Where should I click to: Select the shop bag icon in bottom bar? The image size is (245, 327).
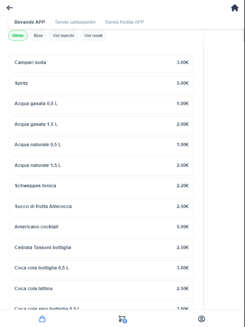[42, 319]
